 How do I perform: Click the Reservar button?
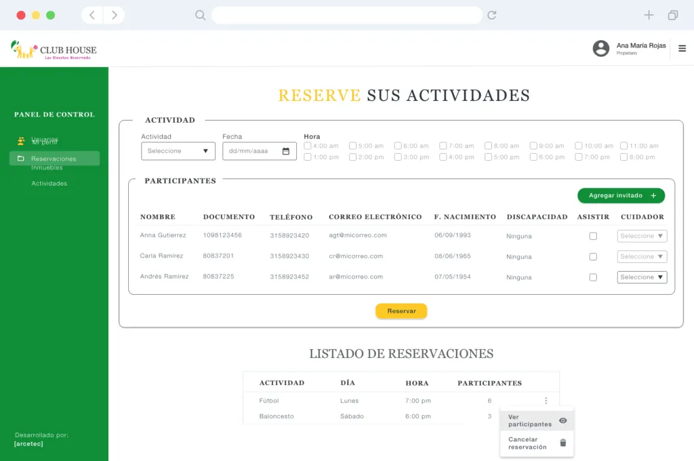401,311
